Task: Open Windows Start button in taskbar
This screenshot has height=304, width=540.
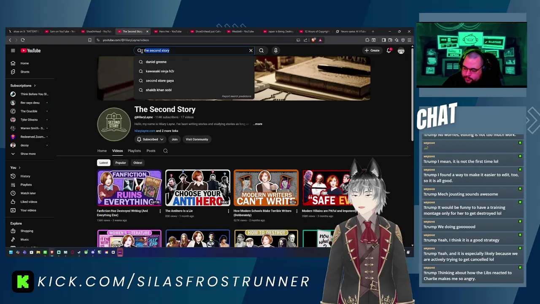Action: [11, 252]
